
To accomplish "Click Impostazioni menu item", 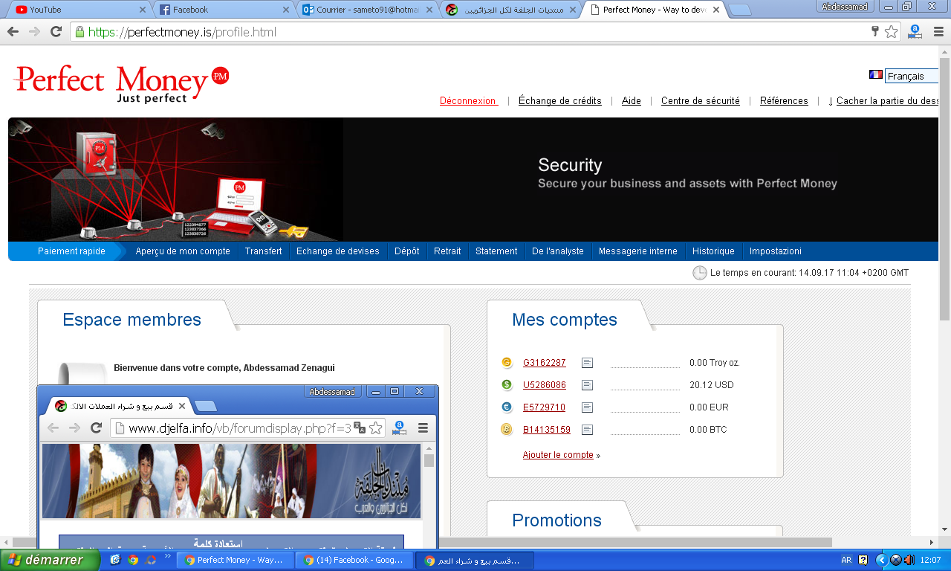I will pos(775,251).
